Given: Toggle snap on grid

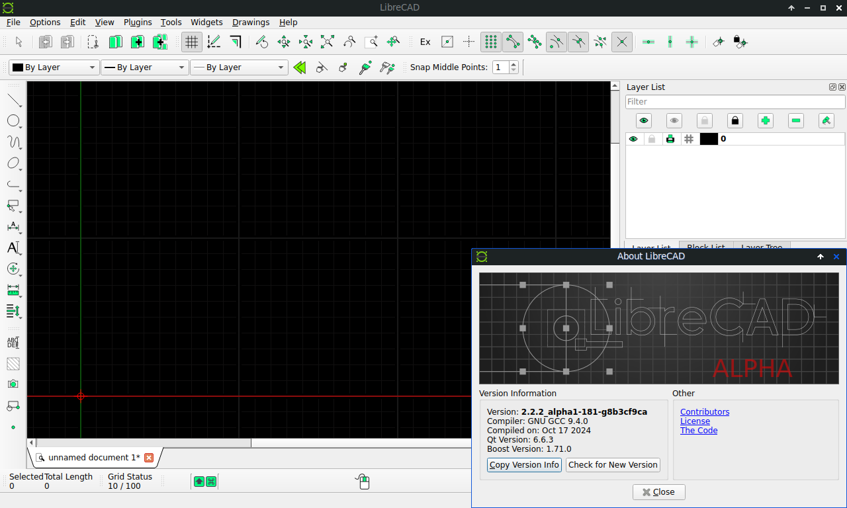Looking at the screenshot, I should click(490, 42).
